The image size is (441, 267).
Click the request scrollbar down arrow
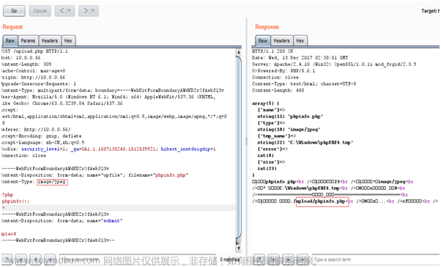click(x=239, y=248)
